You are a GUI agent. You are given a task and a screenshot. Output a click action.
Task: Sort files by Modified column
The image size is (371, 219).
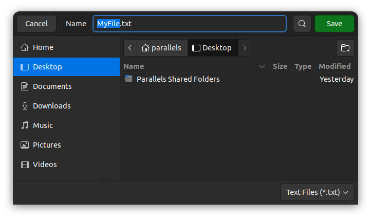(335, 66)
